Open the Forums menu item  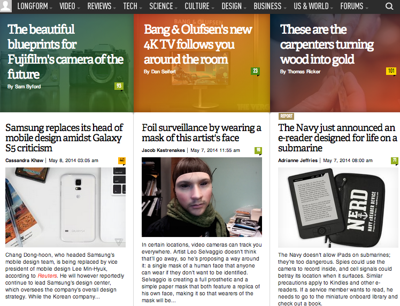tap(354, 6)
